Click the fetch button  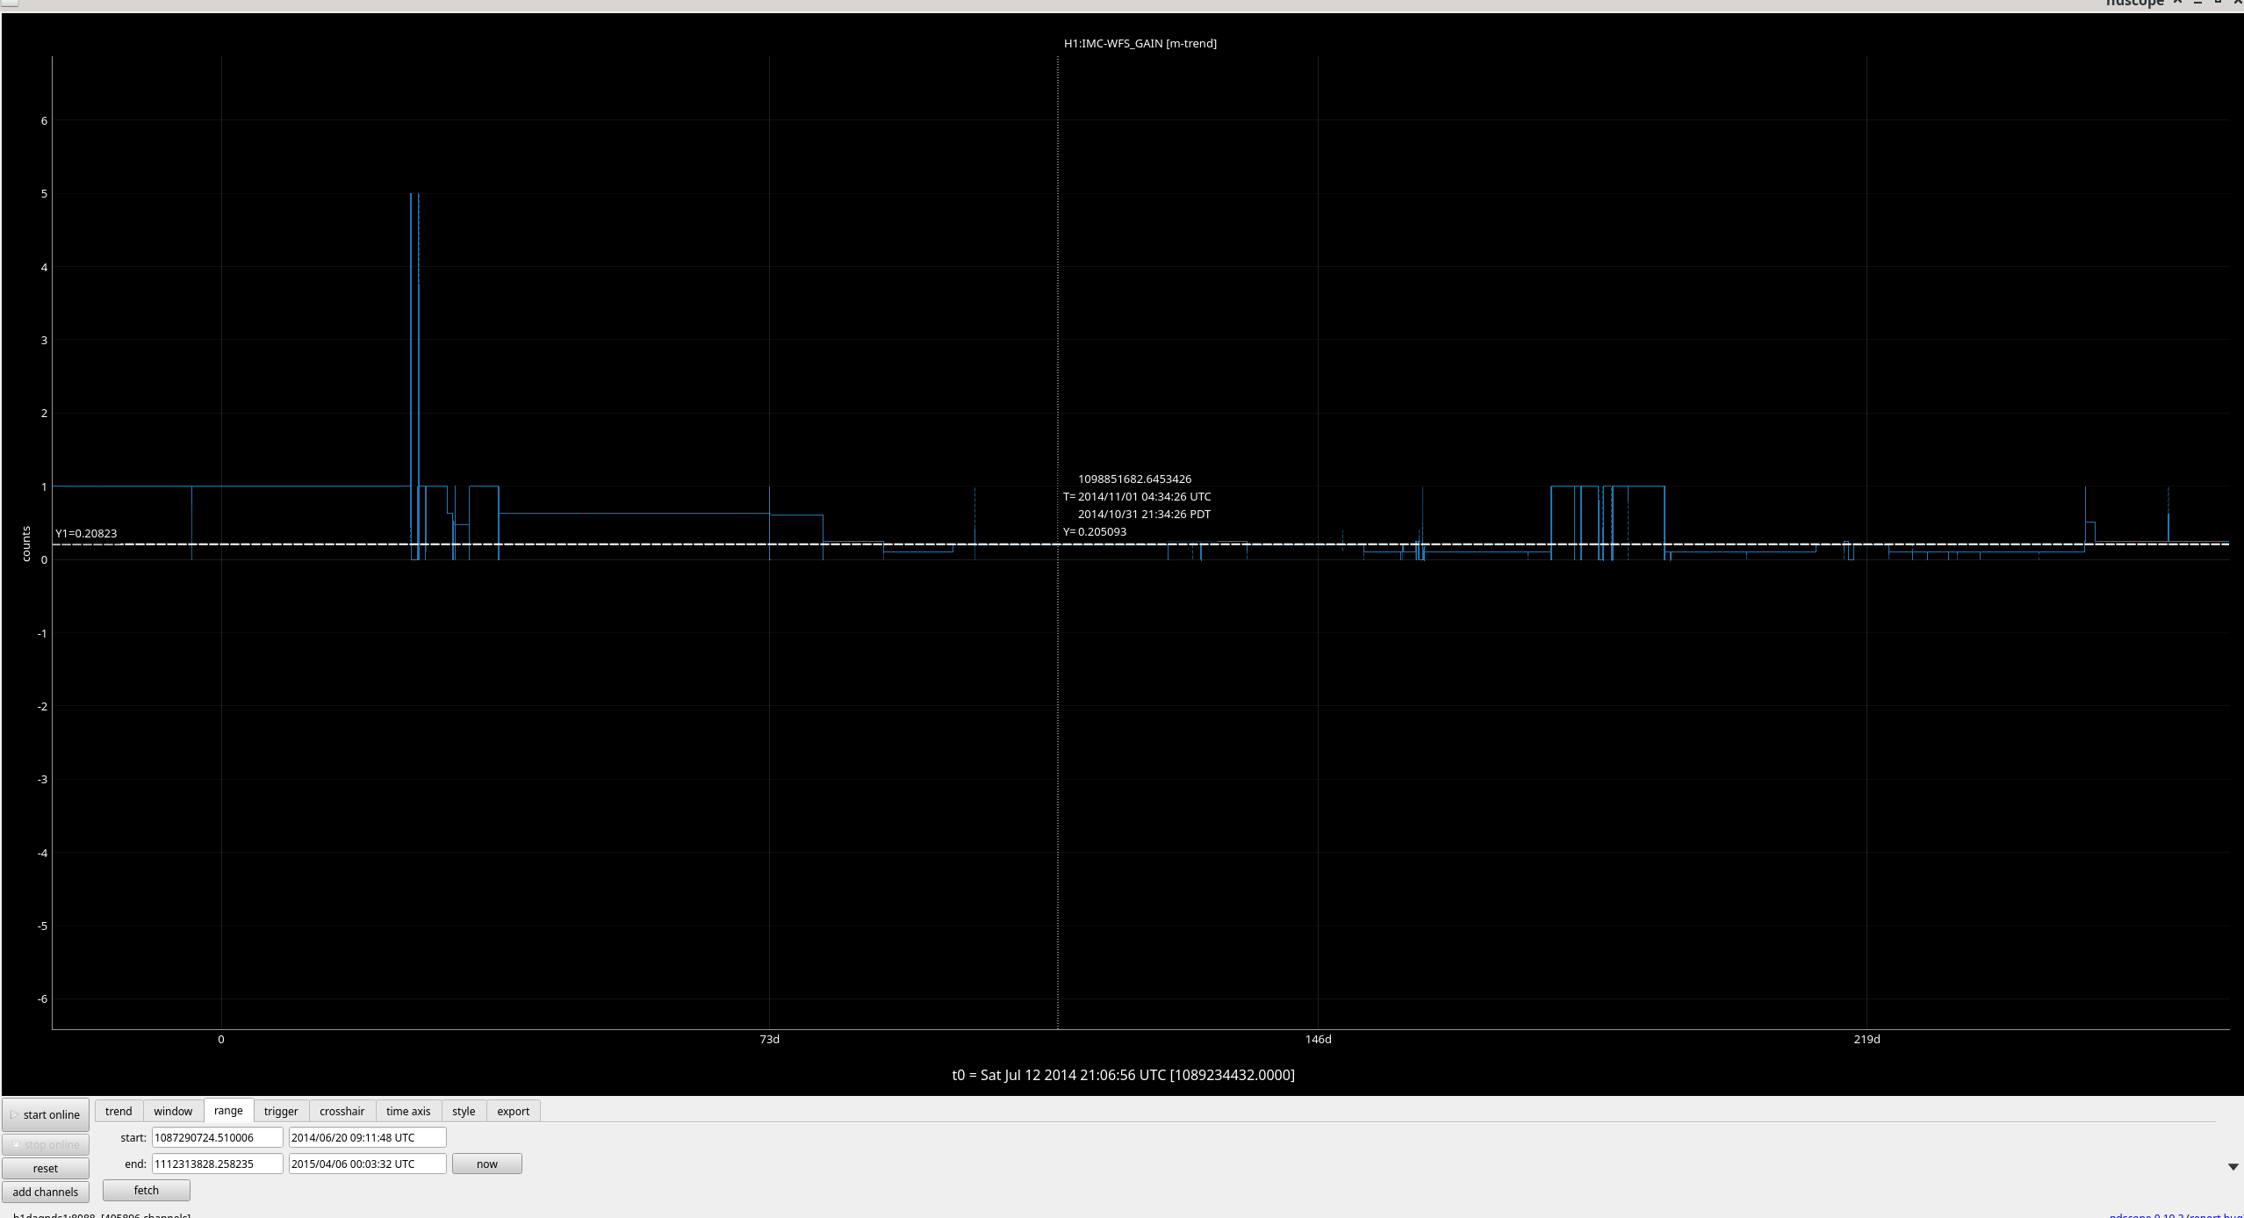[x=147, y=1190]
